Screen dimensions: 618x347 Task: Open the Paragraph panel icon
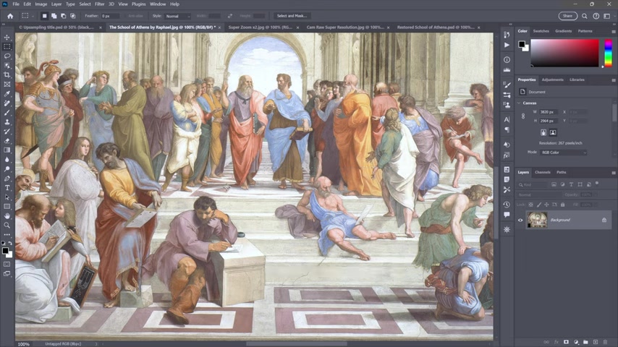pyautogui.click(x=507, y=129)
